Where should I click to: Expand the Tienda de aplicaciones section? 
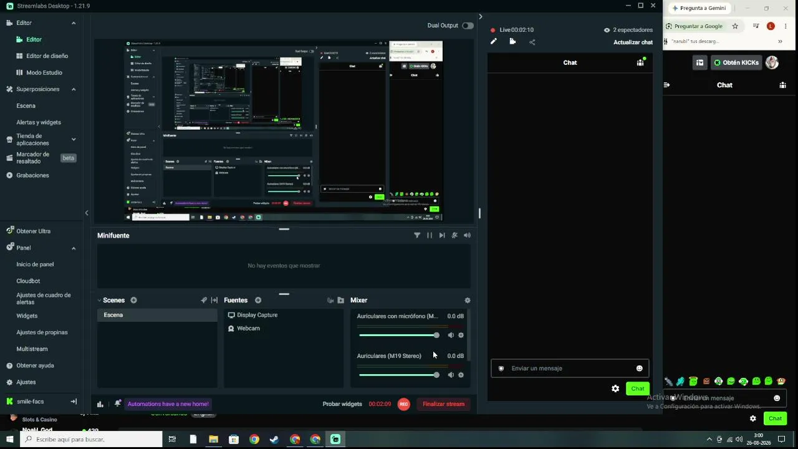pyautogui.click(x=74, y=140)
